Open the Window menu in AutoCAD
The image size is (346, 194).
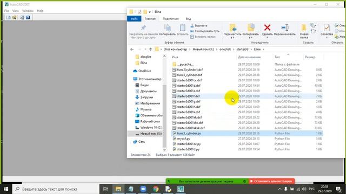click(28, 11)
